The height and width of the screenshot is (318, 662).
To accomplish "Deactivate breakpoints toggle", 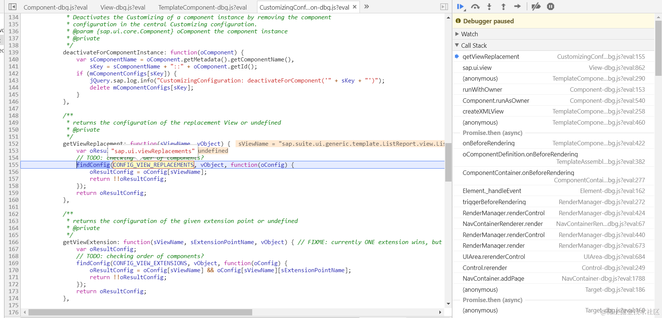I will (x=536, y=7).
